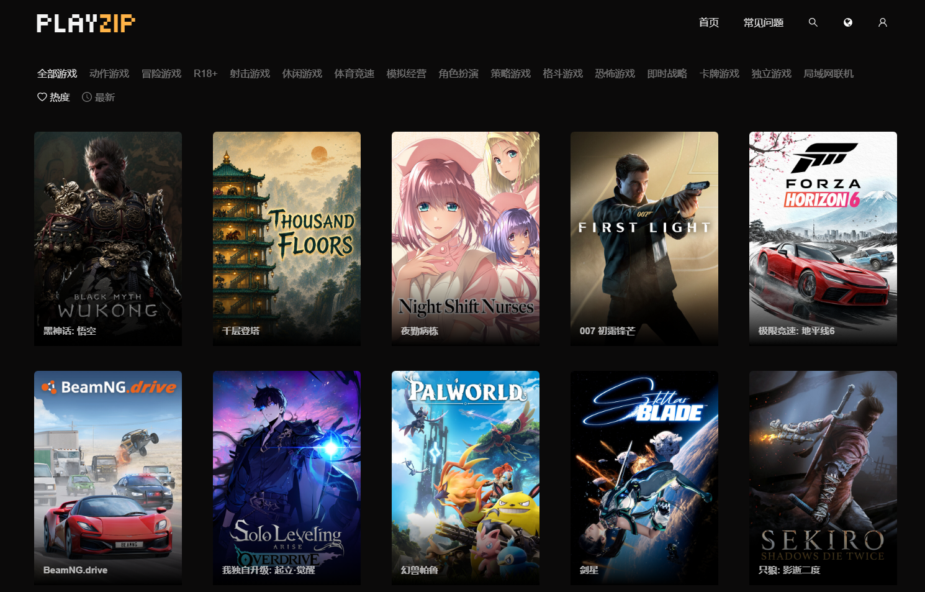Click the 剑星 title text
Image resolution: width=925 pixels, height=592 pixels.
pos(589,570)
